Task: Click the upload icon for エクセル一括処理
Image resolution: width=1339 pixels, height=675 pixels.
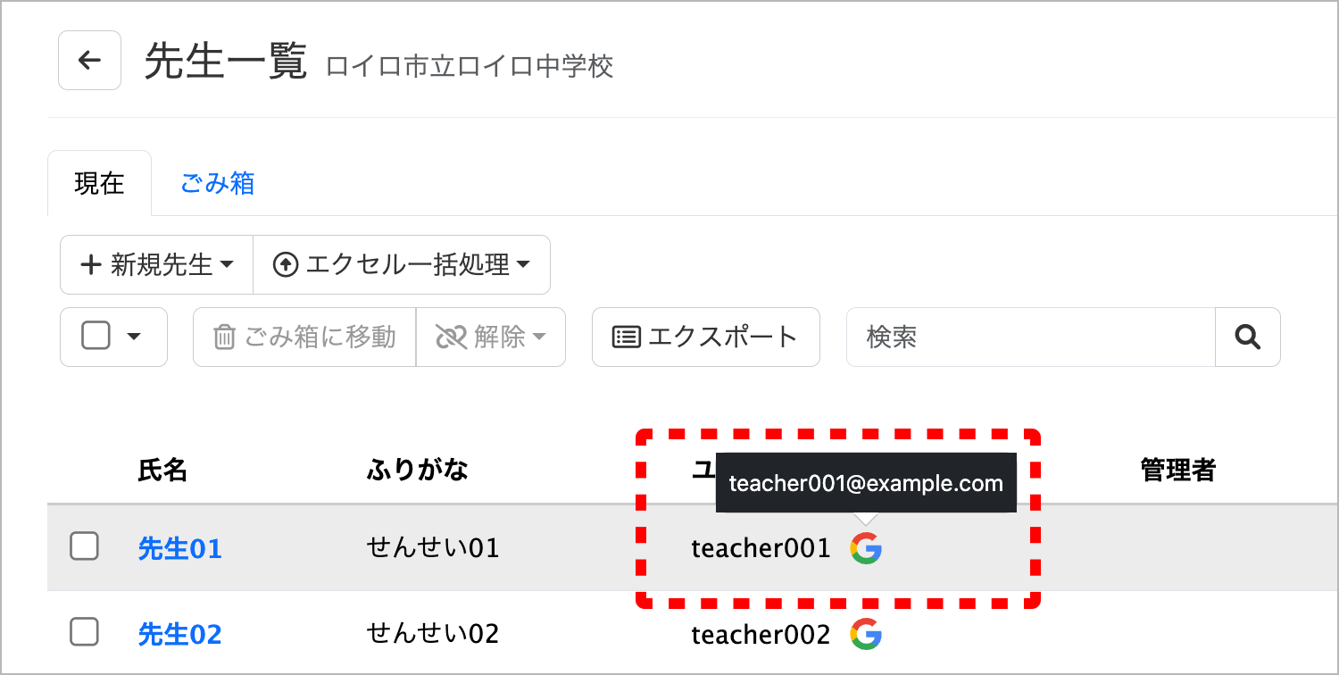Action: [x=286, y=265]
